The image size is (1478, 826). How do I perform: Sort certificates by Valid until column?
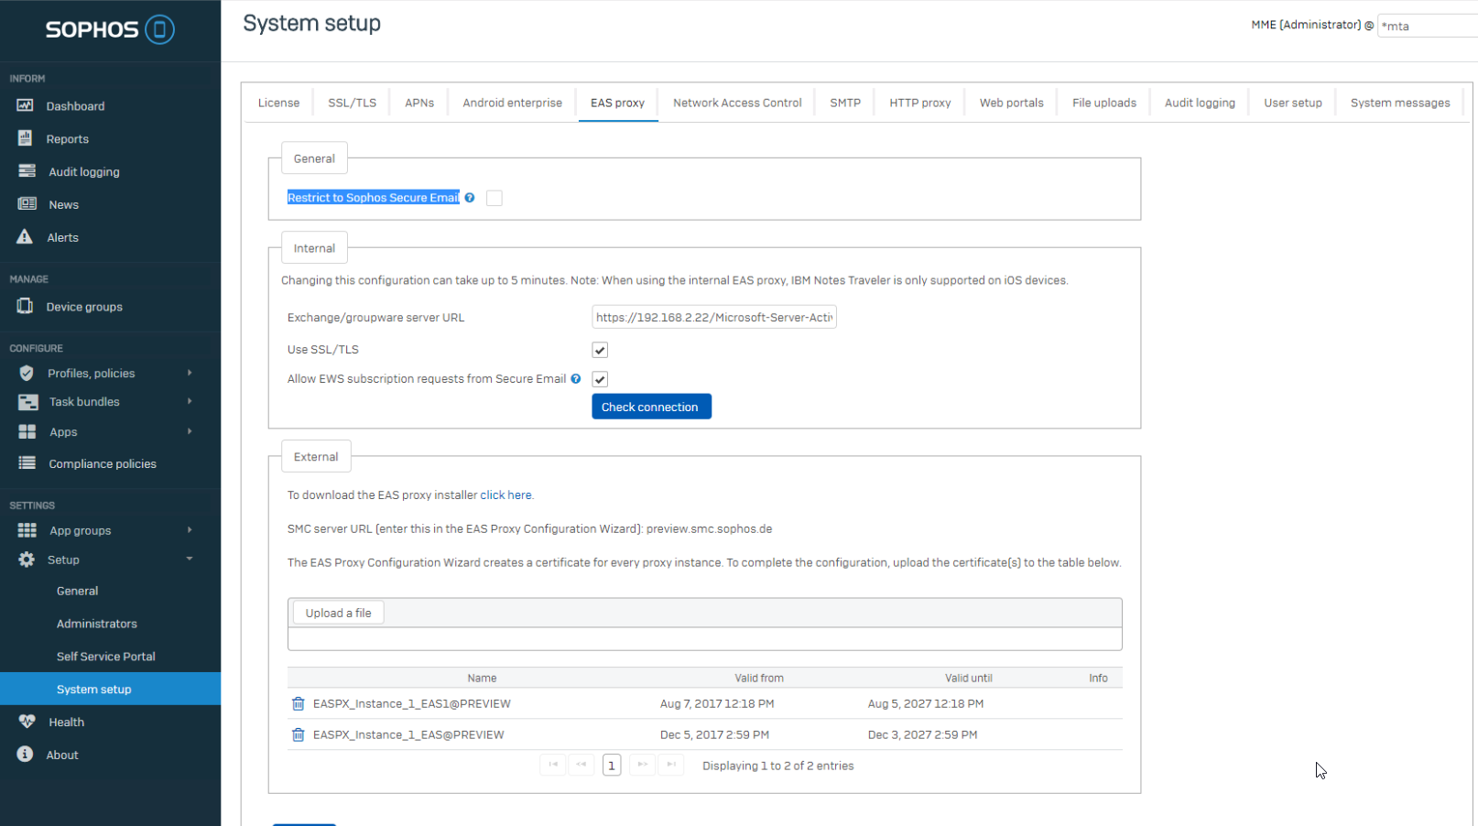coord(968,678)
